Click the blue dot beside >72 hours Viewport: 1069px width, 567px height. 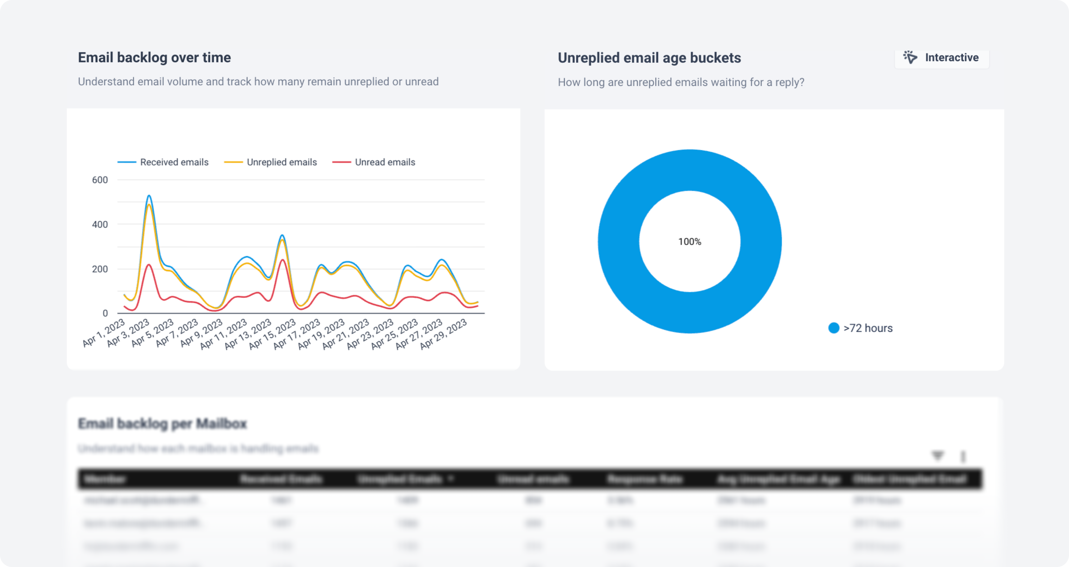tap(833, 328)
